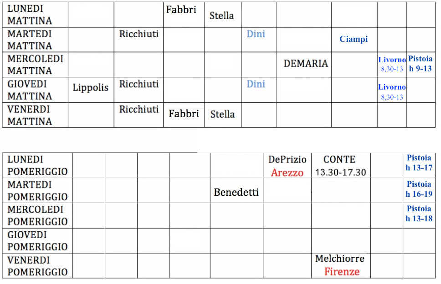Select the Lippolis cell
The height and width of the screenshot is (284, 441).
pyautogui.click(x=91, y=87)
